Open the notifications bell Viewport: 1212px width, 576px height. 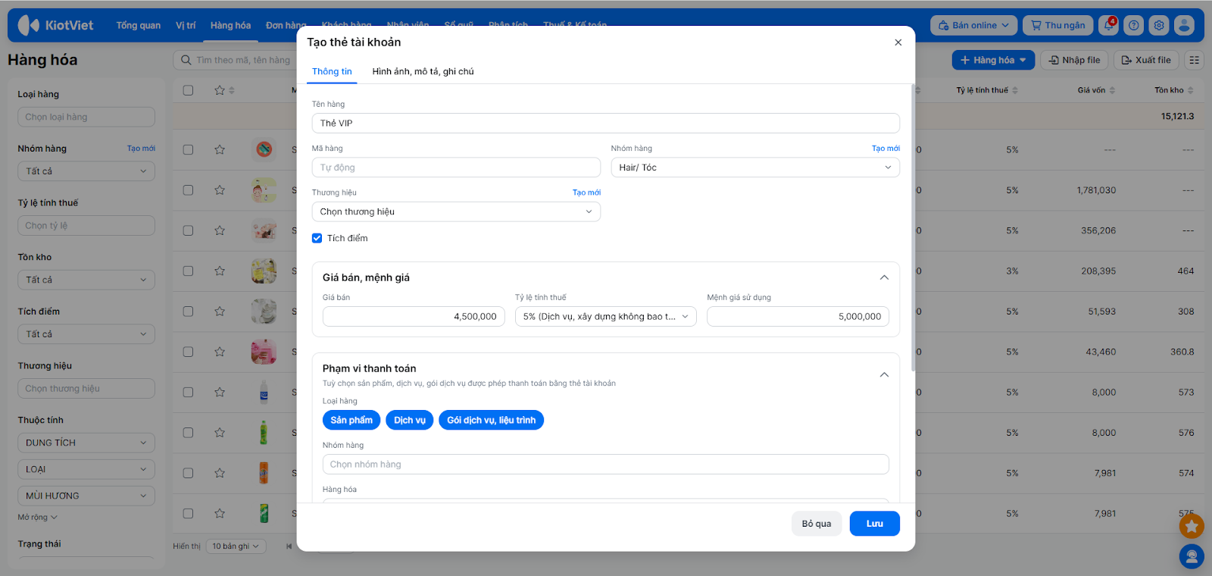click(1109, 25)
